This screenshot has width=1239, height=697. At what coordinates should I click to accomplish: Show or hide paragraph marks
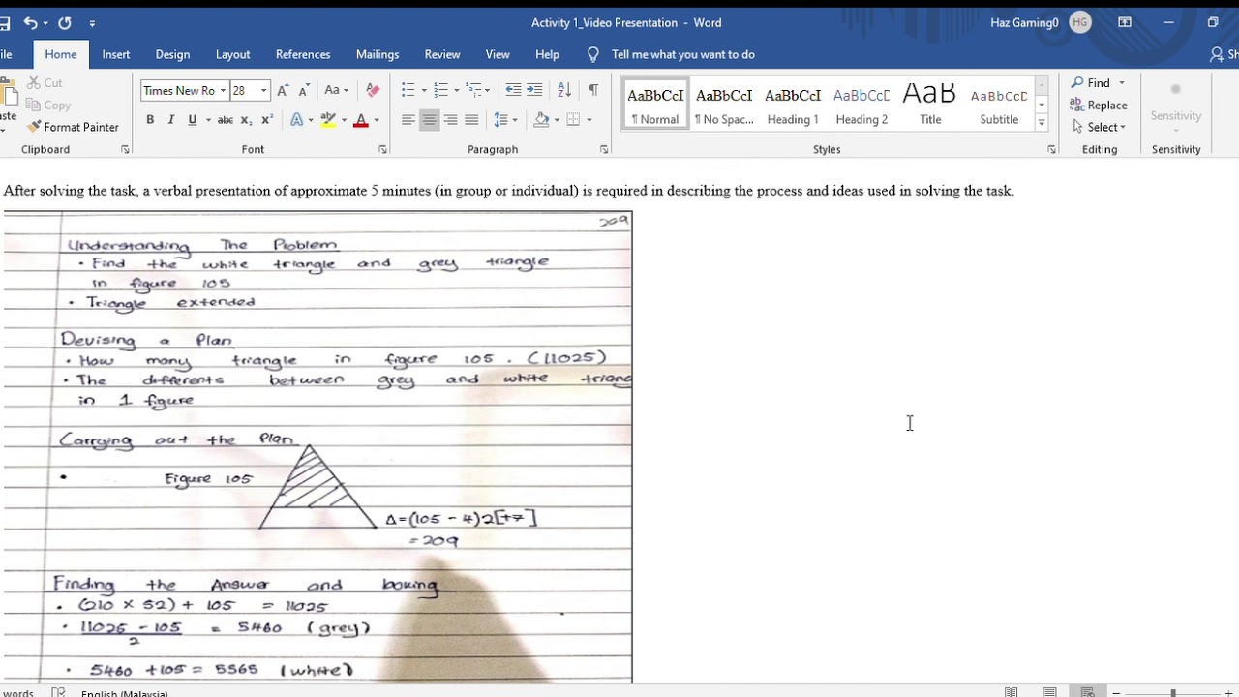click(592, 90)
